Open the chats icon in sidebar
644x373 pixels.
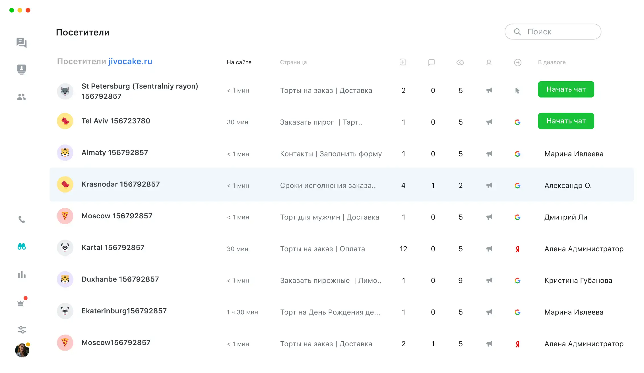point(22,43)
